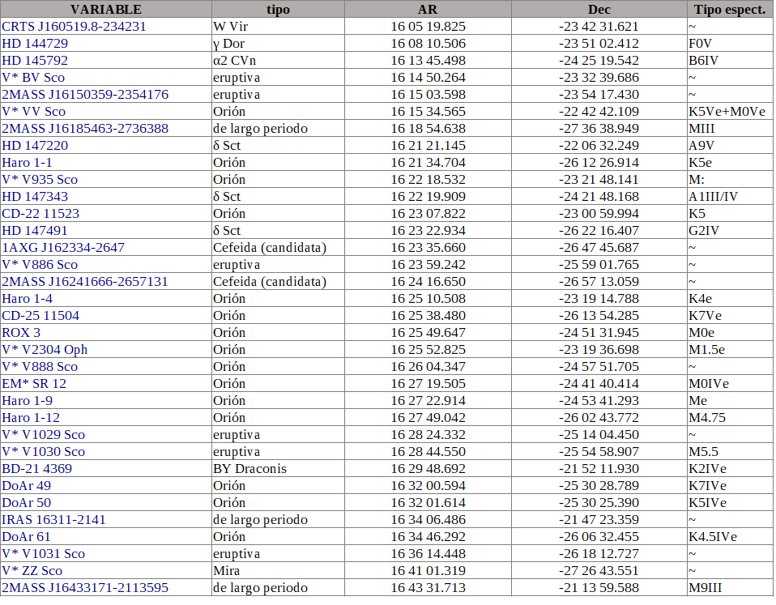Select the IRAS 16311-2141 link
This screenshot has height=605, width=776.
pyautogui.click(x=53, y=519)
